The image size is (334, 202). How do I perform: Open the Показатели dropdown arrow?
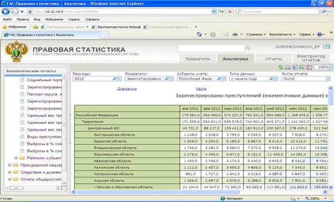(x=172, y=79)
